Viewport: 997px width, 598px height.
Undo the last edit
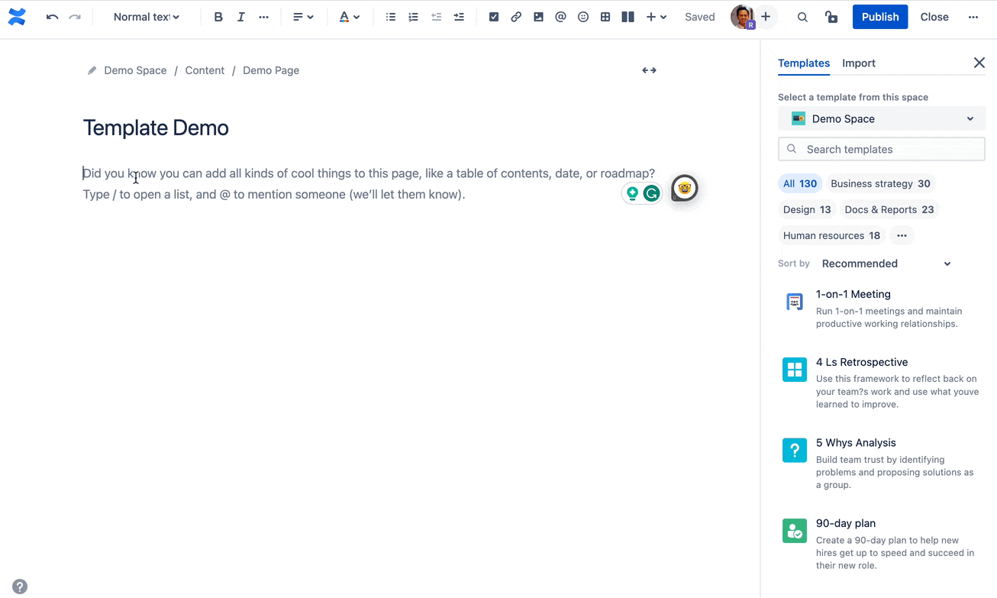click(52, 17)
